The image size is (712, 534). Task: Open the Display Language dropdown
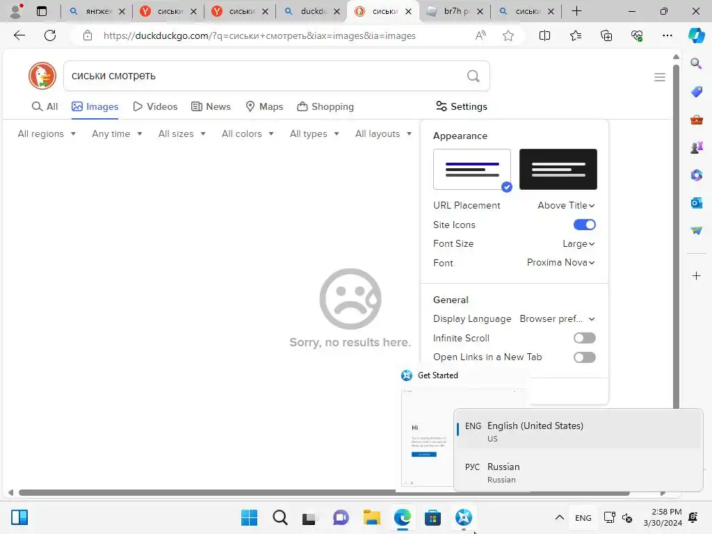pyautogui.click(x=557, y=318)
